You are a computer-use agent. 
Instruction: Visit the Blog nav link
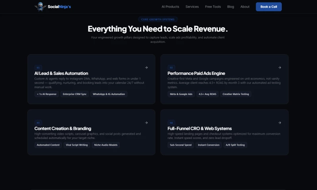point(231,7)
